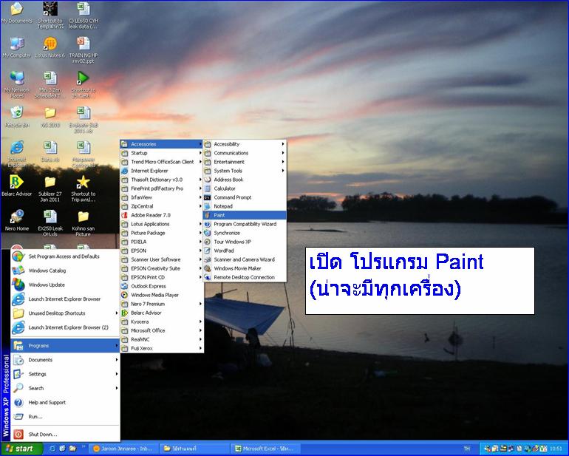Click Launch Internet Explorer Browser (2)
The image size is (569, 456).
point(65,327)
